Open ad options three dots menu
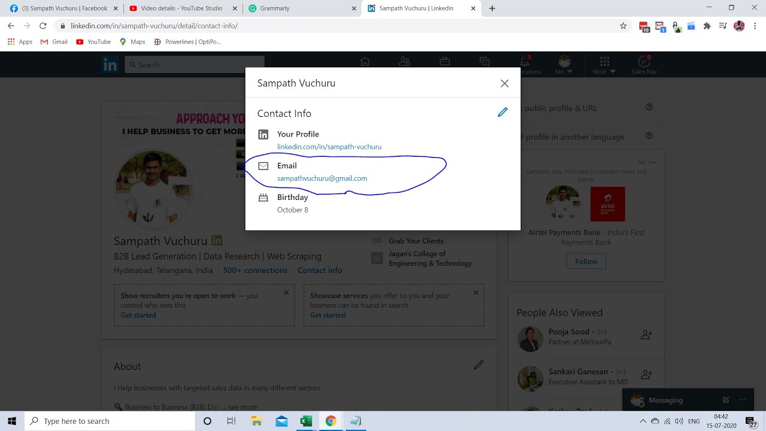Screen dimensions: 766x431 653,162
